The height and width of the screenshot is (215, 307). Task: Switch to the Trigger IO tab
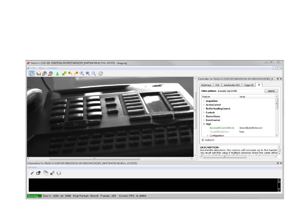(x=249, y=85)
